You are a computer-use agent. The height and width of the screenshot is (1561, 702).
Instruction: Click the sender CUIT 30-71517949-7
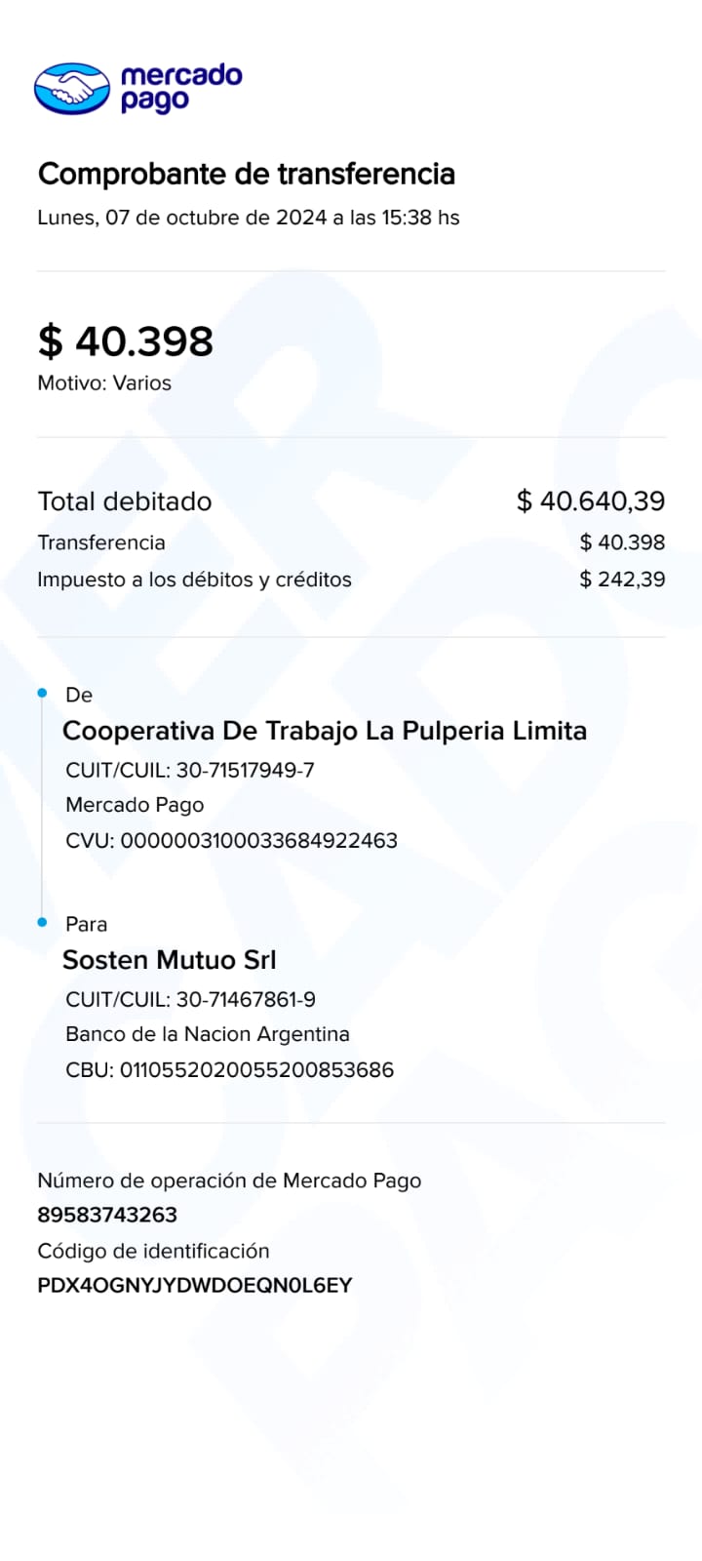click(x=245, y=771)
